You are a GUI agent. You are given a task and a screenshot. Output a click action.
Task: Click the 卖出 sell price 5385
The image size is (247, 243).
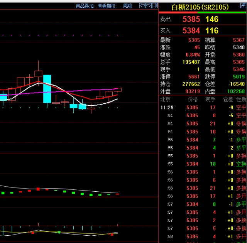point(191,19)
